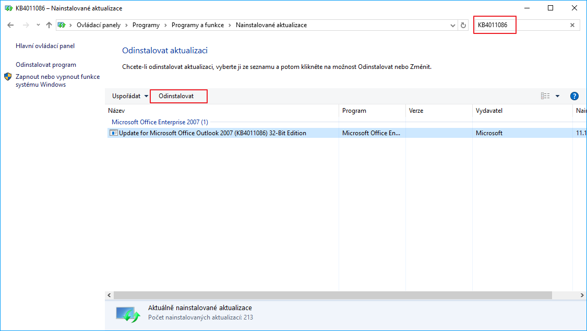587x331 pixels.
Task: Expand the view options dropdown arrow
Action: pos(557,96)
